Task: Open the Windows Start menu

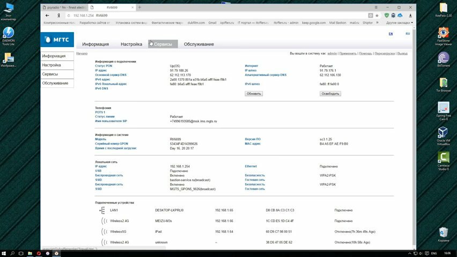Action: pos(4,253)
